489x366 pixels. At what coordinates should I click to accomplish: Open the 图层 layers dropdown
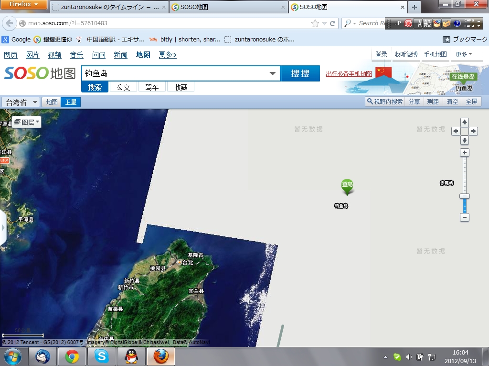point(27,122)
